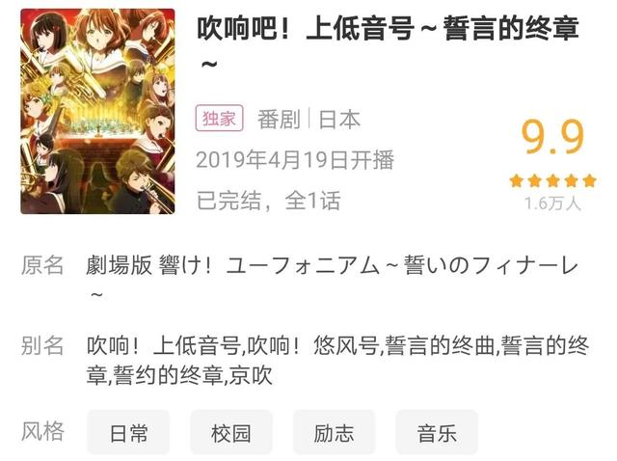Click the third rating star
The image size is (617, 461).
tap(552, 181)
